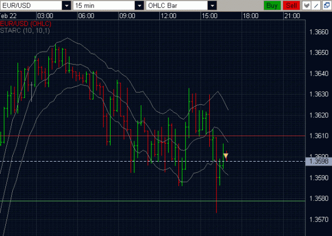Click the 1.3630 price axis label
This screenshot has width=332, height=236.
319,94
